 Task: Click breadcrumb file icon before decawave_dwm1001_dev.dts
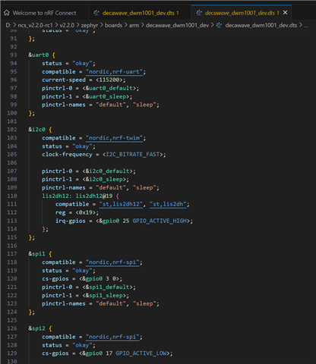tap(219, 25)
